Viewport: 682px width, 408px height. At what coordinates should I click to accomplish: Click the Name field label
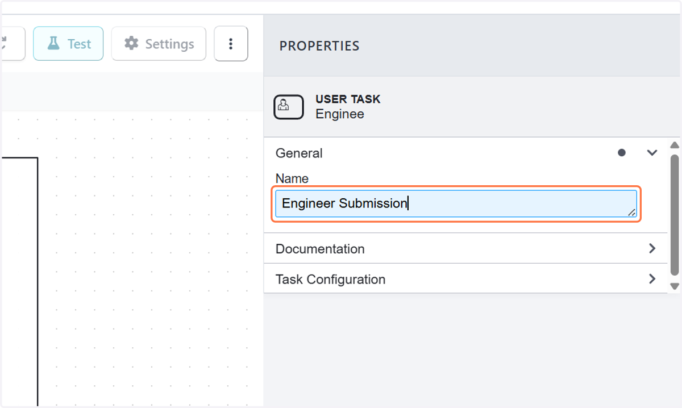[292, 178]
